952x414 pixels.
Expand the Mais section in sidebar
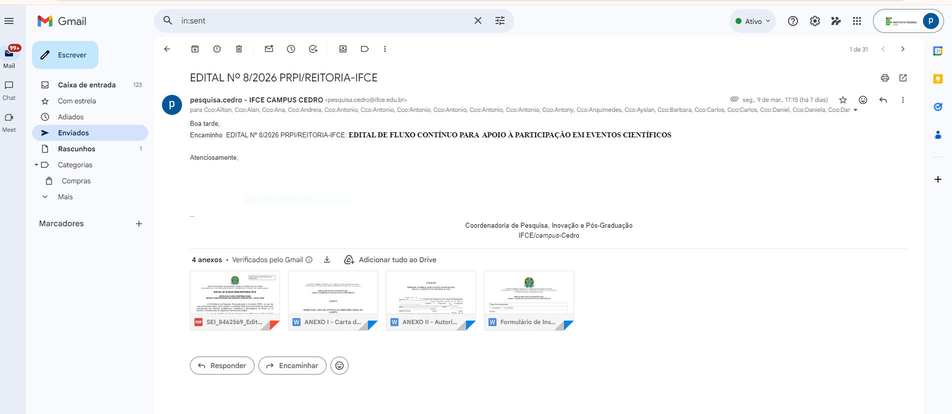tap(65, 197)
